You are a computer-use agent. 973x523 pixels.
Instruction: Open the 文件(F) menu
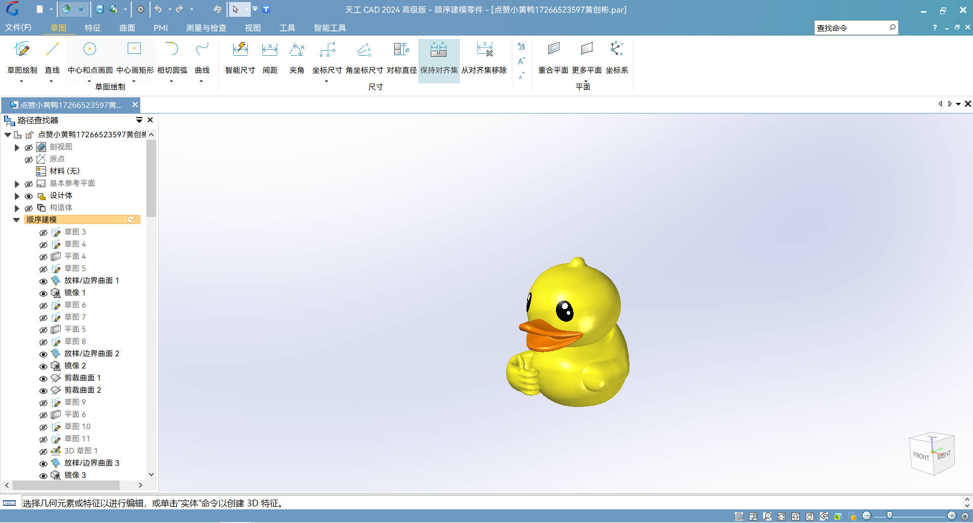pyautogui.click(x=18, y=28)
